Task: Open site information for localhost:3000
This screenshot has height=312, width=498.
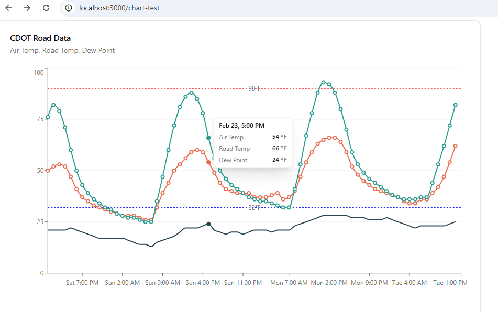Action: [x=68, y=8]
